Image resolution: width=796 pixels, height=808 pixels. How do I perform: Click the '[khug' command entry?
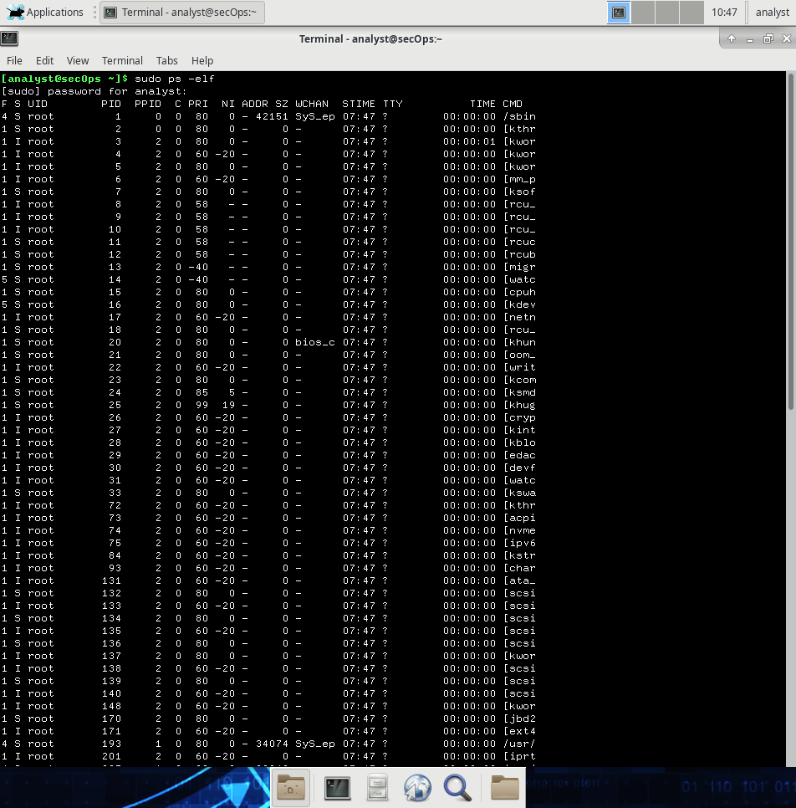point(519,405)
